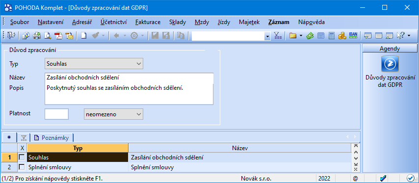
Task: Click the send PDF by email icon
Action: [x=69, y=36]
